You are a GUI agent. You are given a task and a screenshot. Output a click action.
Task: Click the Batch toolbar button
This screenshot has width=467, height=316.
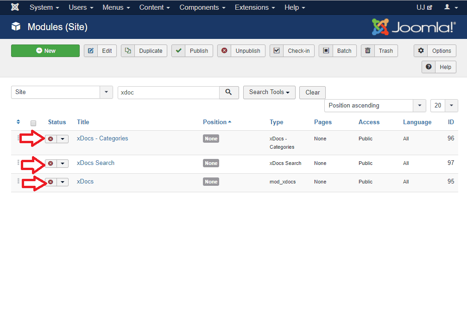[x=337, y=51]
